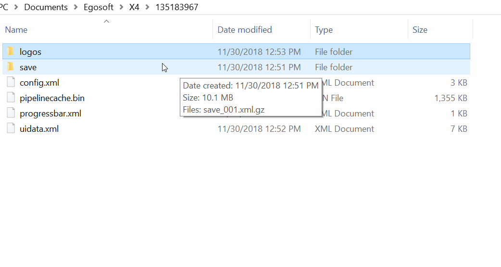
Task: Sort files by Size column header
Action: 420,30
